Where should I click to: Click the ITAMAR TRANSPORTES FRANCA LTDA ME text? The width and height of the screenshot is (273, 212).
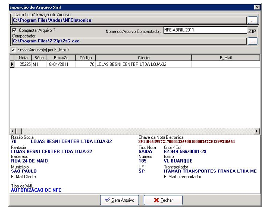pos(210,171)
